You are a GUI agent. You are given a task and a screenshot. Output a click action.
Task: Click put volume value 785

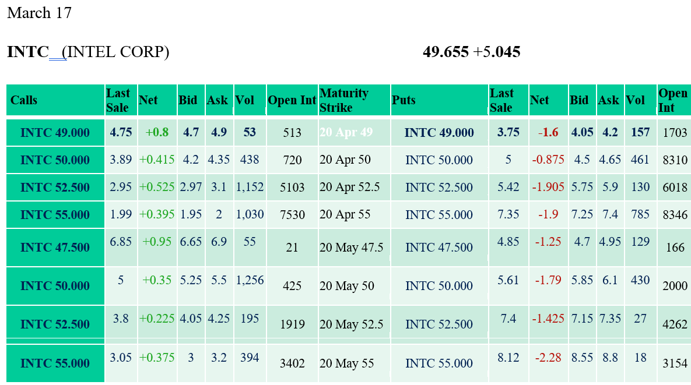pos(640,214)
